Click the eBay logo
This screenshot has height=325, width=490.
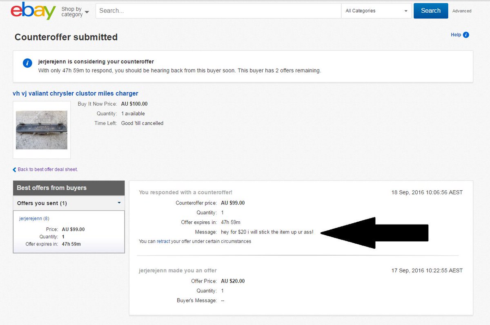click(x=33, y=11)
